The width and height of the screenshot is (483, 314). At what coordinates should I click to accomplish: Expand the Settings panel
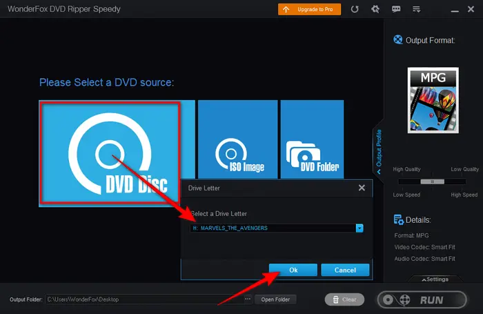coord(435,279)
